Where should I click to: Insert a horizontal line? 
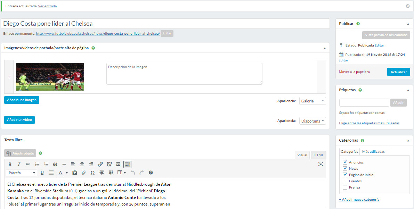click(64, 165)
